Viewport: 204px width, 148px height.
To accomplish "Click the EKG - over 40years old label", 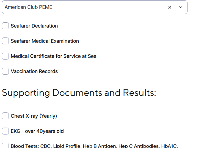I will tap(37, 131).
